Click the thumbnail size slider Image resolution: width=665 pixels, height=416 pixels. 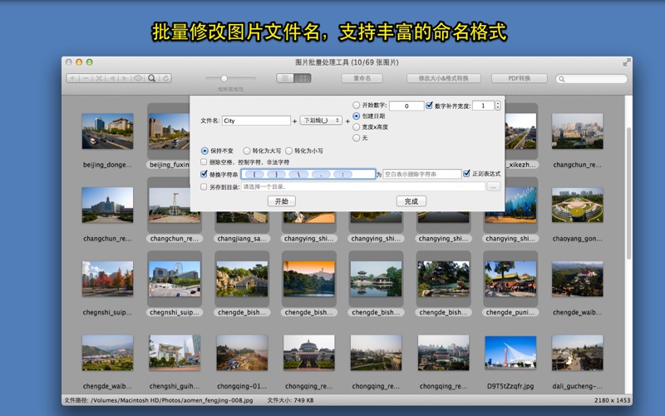pos(224,78)
